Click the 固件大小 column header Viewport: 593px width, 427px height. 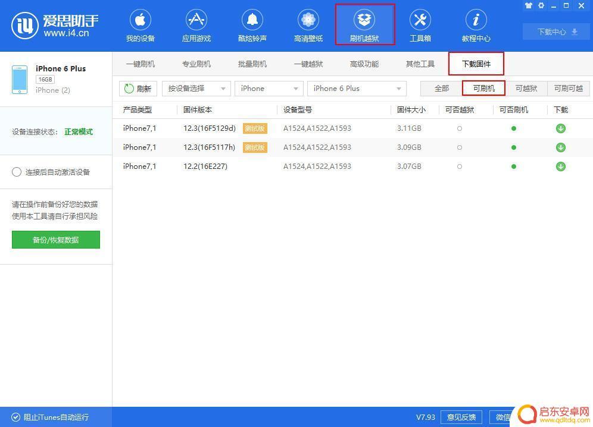[411, 110]
